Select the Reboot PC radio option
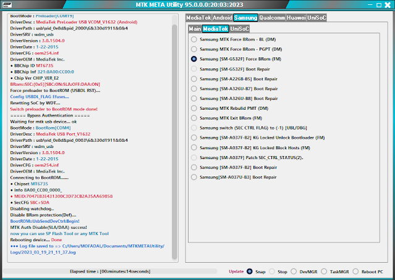Viewport: 395px width, 280px height. coord(355,271)
